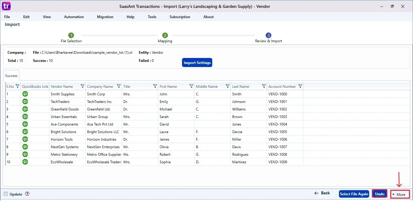Select the Smith Corp company cell
Screen dimensions: 413x201
[x=104, y=94]
